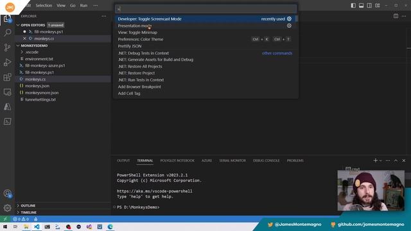Open the overflow menu ellipsis in menu bar

click(x=96, y=6)
